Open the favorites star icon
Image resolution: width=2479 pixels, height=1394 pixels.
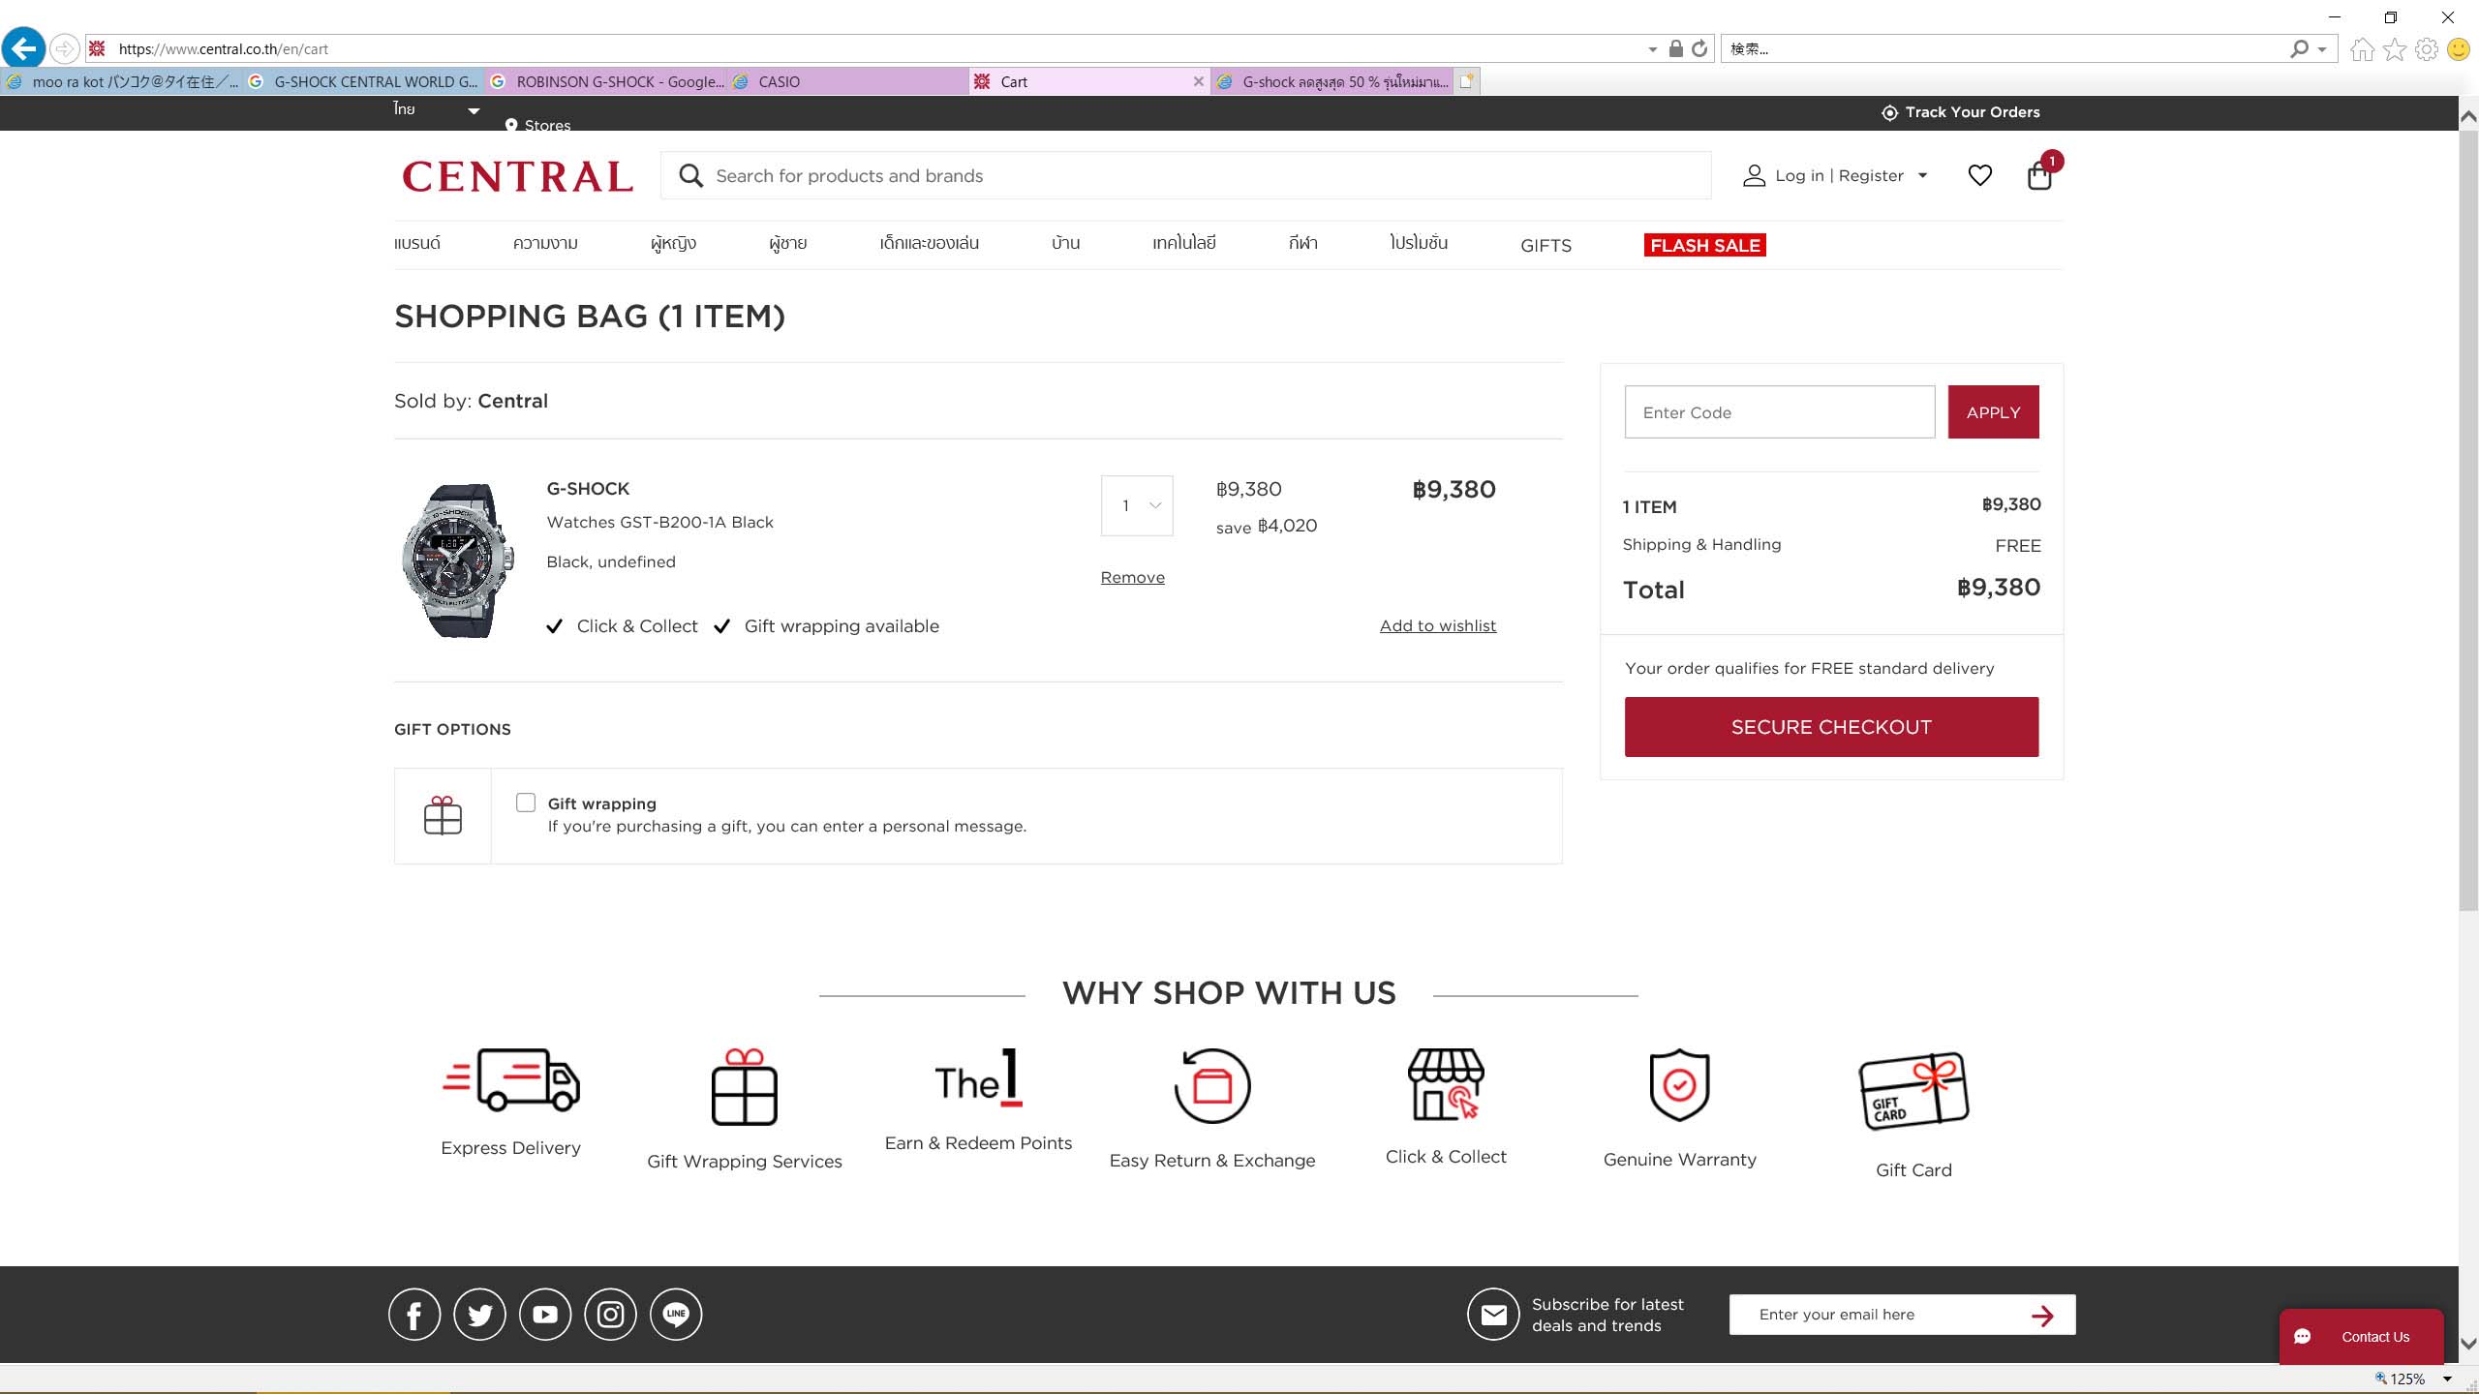point(2395,48)
